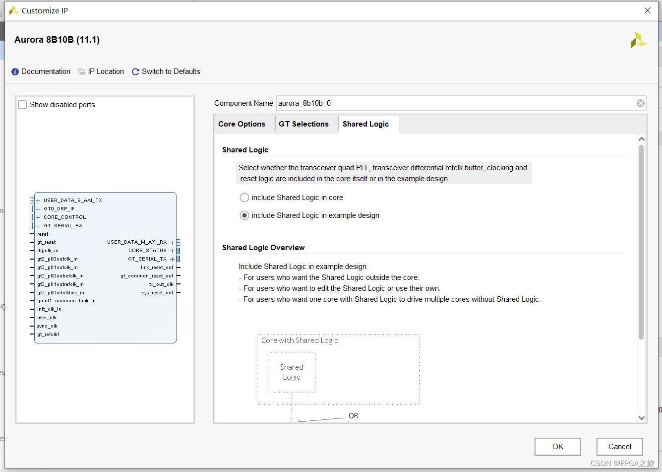Click the init_clk_in port label
This screenshot has height=472, width=662.
coord(49,309)
